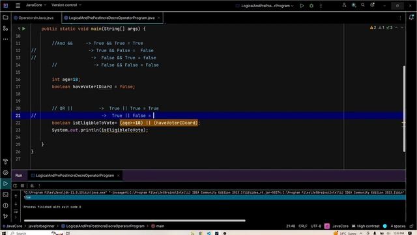Open more options in Run toolbar
Image resolution: width=417 pixels, height=235 pixels.
coord(39,185)
